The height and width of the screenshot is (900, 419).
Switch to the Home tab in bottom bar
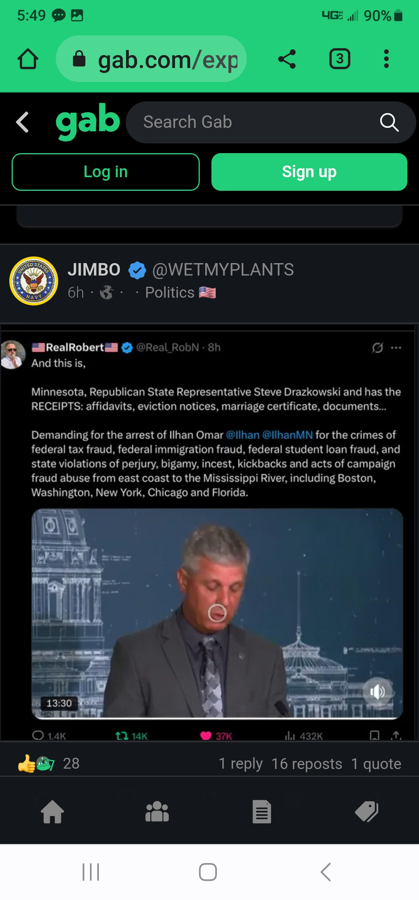[x=52, y=812]
